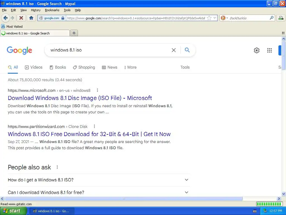Click the Google logo

tap(20, 50)
